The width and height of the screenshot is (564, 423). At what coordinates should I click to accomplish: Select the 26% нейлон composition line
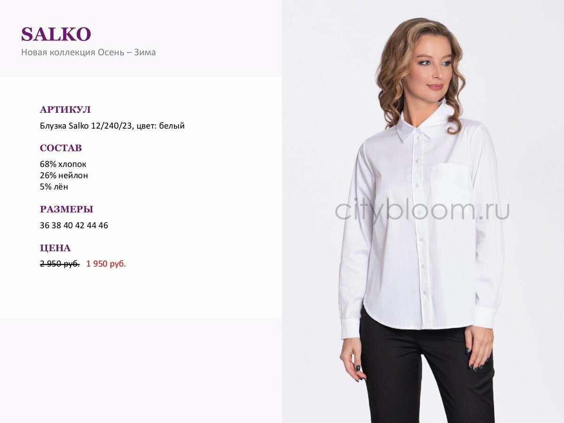pyautogui.click(x=64, y=175)
